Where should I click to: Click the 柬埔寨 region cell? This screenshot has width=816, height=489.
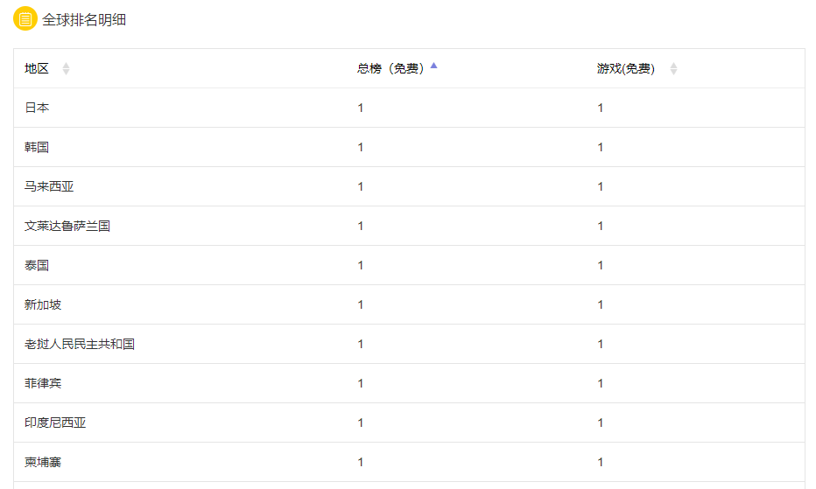43,462
